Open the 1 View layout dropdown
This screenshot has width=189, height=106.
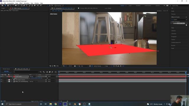tap(107, 66)
